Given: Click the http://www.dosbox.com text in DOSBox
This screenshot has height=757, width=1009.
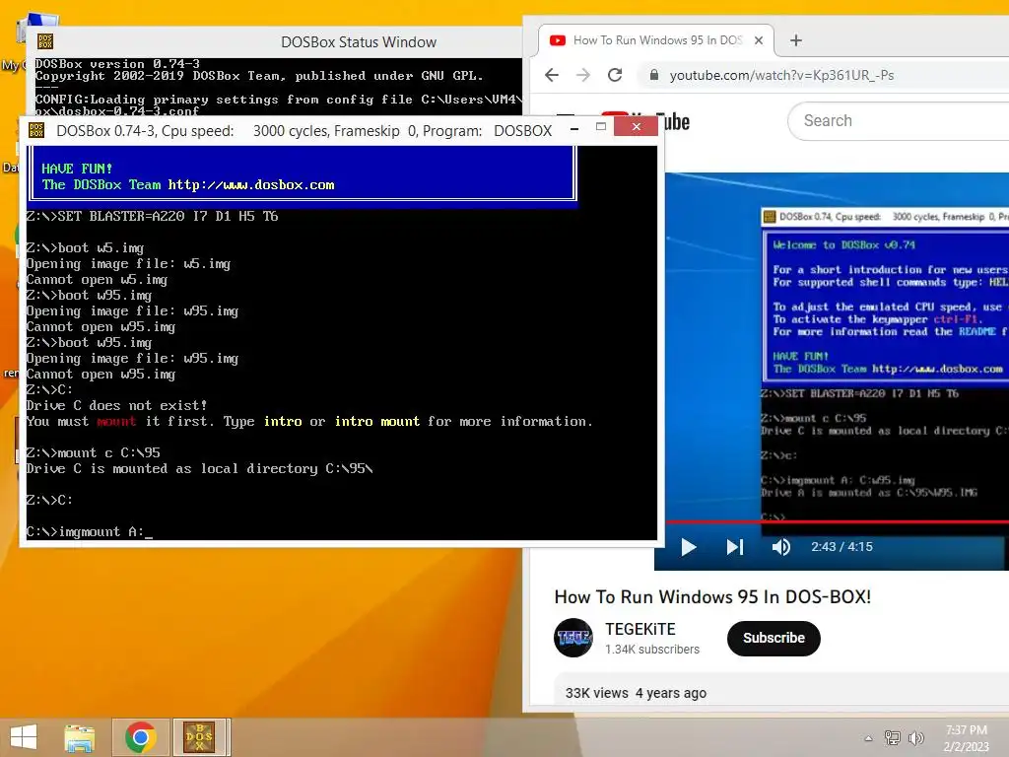Looking at the screenshot, I should click(x=251, y=184).
